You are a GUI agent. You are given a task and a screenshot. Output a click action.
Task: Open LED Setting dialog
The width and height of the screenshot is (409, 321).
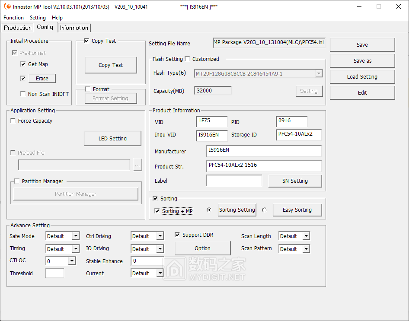point(112,139)
